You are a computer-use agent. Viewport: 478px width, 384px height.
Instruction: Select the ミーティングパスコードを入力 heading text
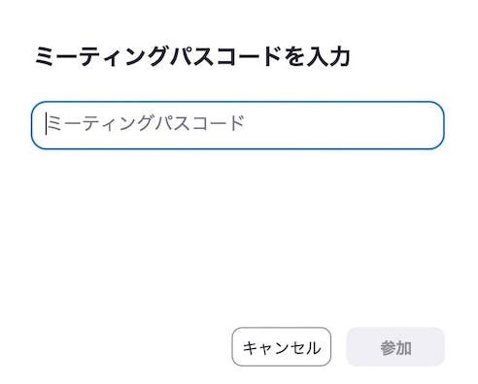[x=192, y=56]
